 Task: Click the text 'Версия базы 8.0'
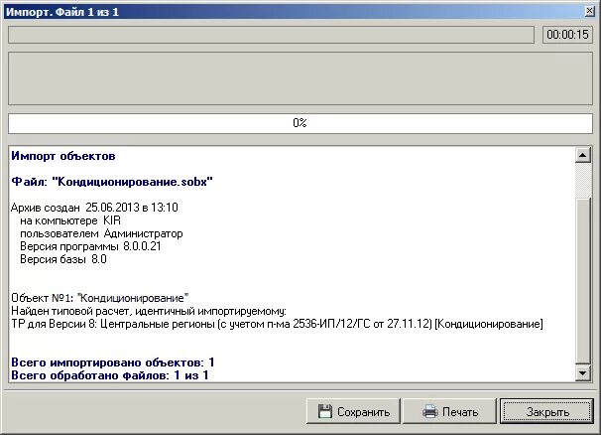[63, 259]
